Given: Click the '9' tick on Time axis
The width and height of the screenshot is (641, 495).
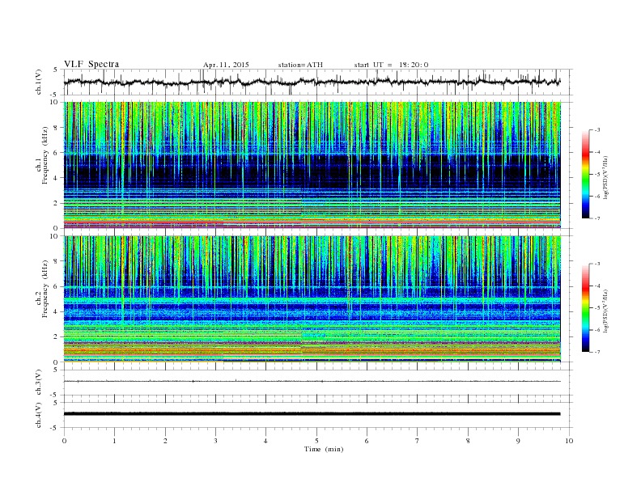Looking at the screenshot, I should (x=518, y=441).
